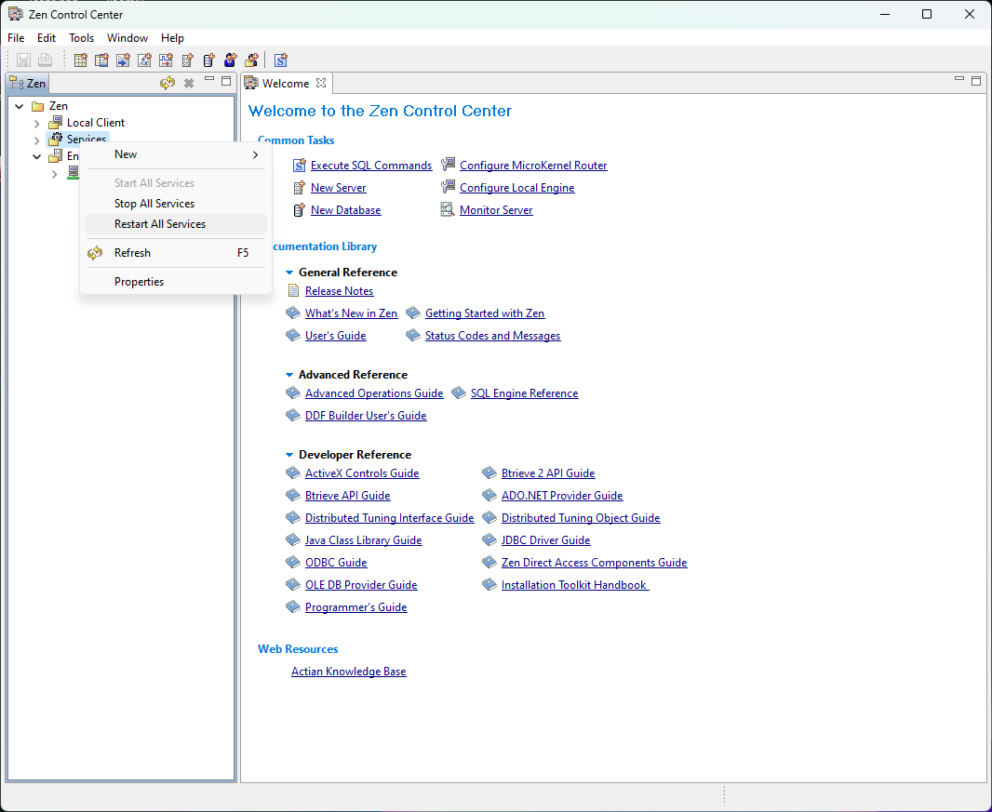Image resolution: width=992 pixels, height=812 pixels.
Task: Click the icon beside Execute SQL Commands
Action: pyautogui.click(x=300, y=165)
